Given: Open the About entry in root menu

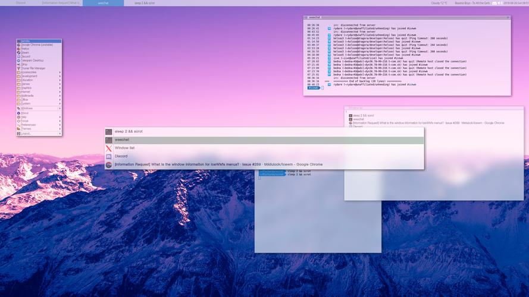Looking at the screenshot, I should (x=39, y=113).
